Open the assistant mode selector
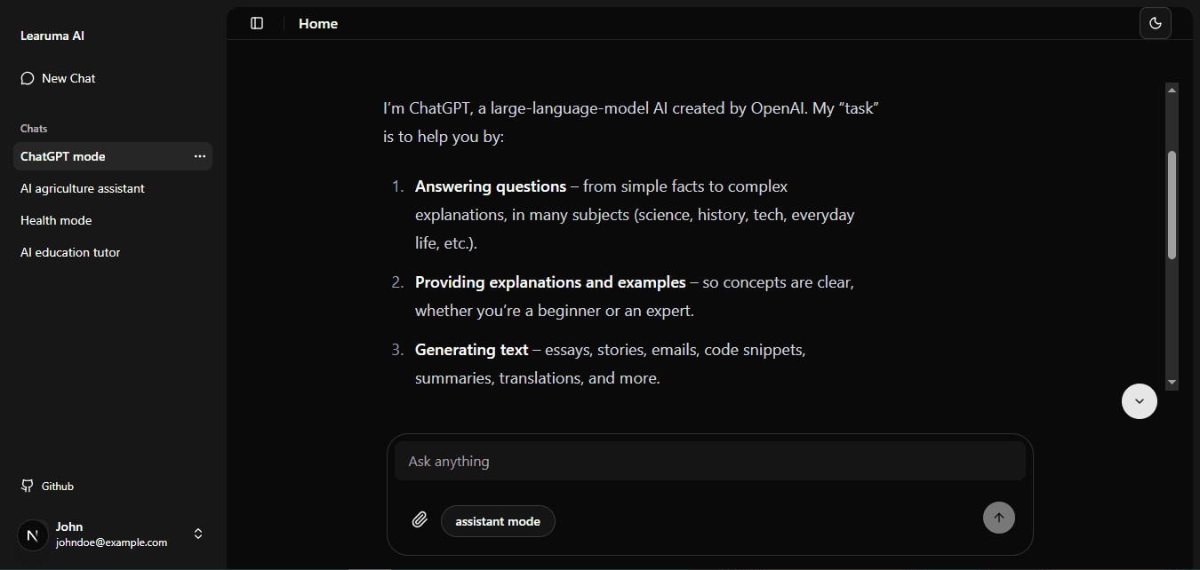Viewport: 1200px width, 570px height. coord(498,521)
